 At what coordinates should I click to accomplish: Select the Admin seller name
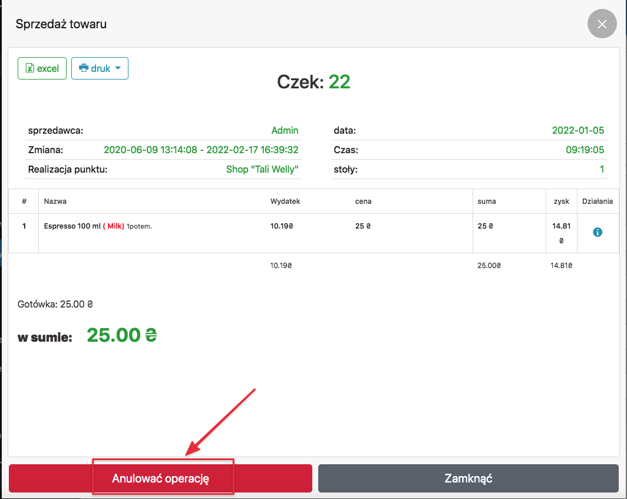pos(285,131)
